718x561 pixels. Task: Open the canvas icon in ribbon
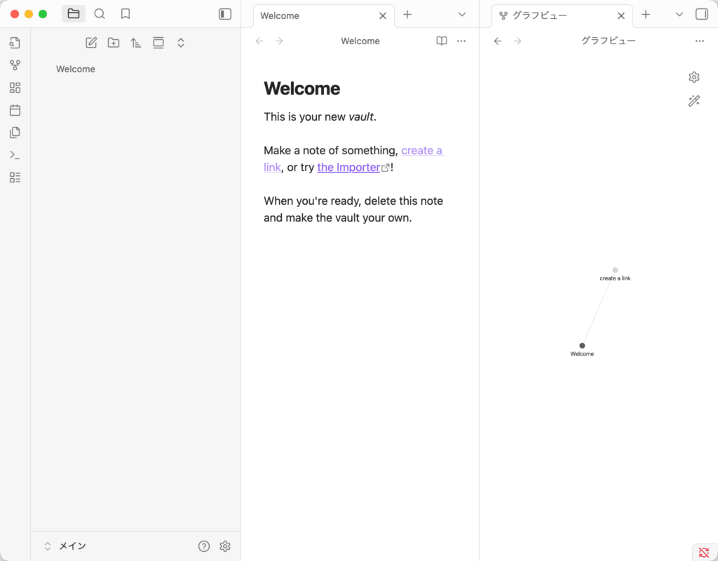15,88
